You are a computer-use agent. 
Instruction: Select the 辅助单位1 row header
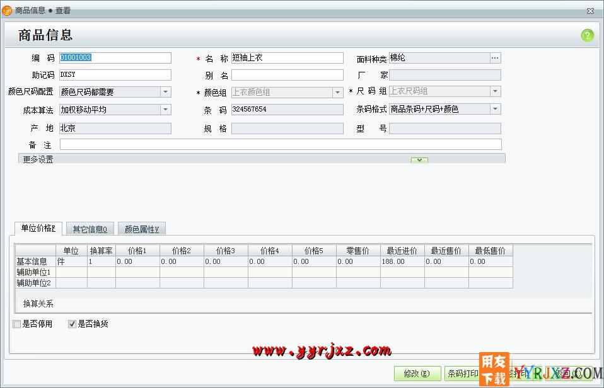click(35, 272)
